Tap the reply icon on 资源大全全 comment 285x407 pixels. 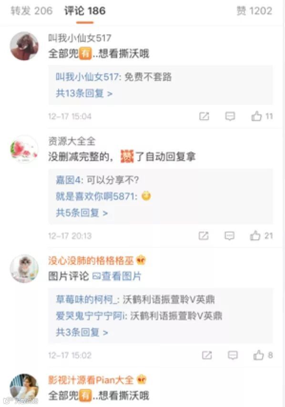click(229, 236)
